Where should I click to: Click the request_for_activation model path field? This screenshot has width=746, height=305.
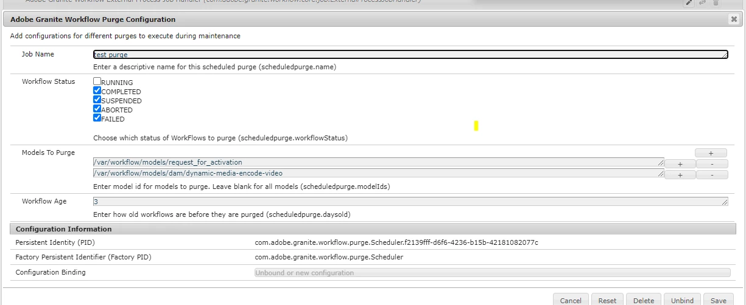(x=379, y=162)
